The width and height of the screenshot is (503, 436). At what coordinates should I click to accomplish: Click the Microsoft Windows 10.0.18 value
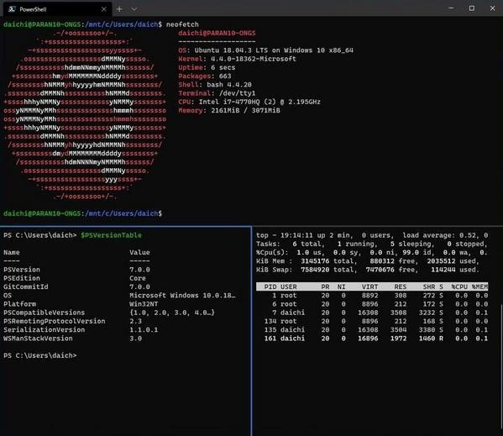[182, 295]
